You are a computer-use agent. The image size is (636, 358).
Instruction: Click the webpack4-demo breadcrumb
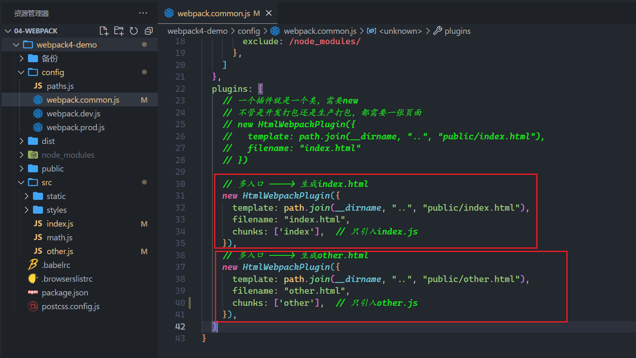[x=197, y=31]
